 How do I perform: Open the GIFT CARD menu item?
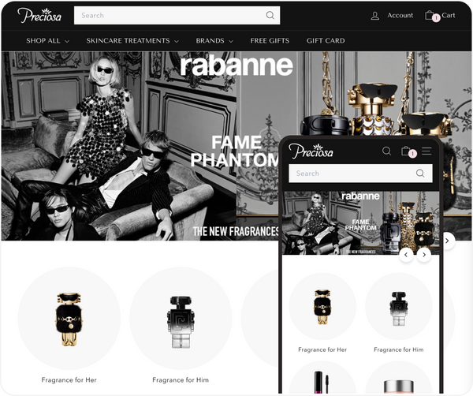(x=326, y=40)
